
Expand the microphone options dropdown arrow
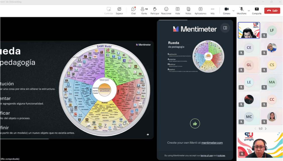pos(249,11)
